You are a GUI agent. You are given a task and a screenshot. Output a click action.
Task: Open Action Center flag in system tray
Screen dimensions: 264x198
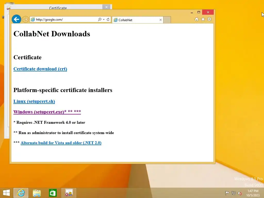point(227,193)
